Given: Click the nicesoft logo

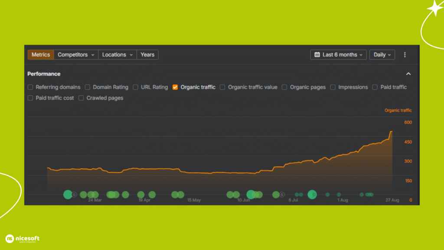Looking at the screenshot, I should pos(23,239).
